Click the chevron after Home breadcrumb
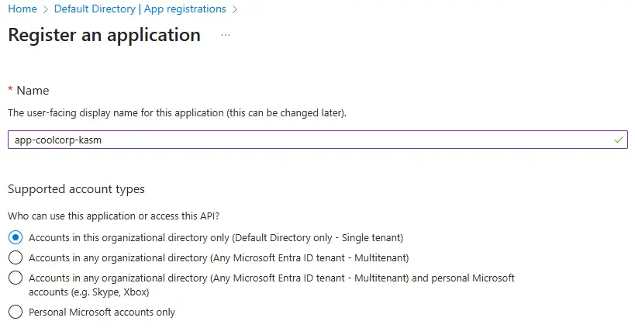This screenshot has width=635, height=328. tap(46, 9)
